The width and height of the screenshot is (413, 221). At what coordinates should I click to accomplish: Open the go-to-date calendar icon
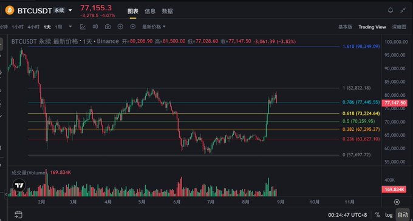click(x=18, y=215)
